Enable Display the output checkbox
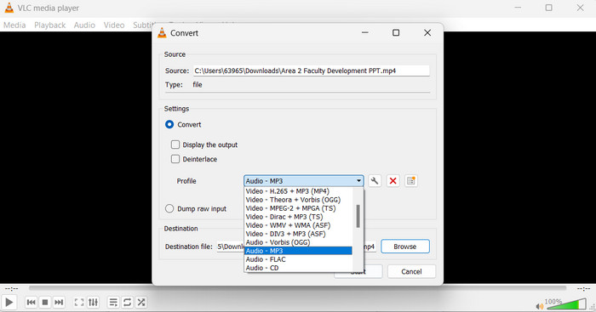Image resolution: width=596 pixels, height=312 pixels. click(175, 145)
